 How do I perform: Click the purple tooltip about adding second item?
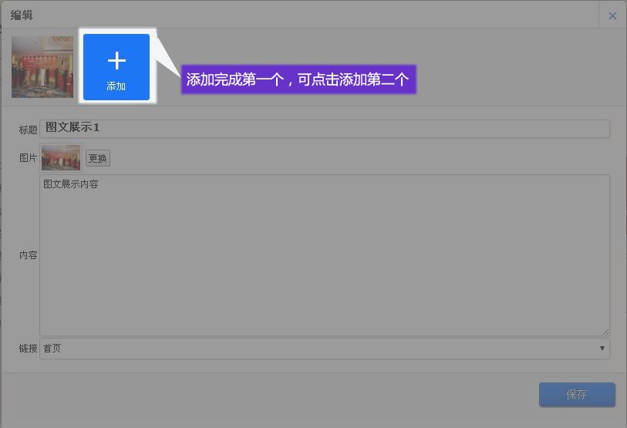[298, 79]
